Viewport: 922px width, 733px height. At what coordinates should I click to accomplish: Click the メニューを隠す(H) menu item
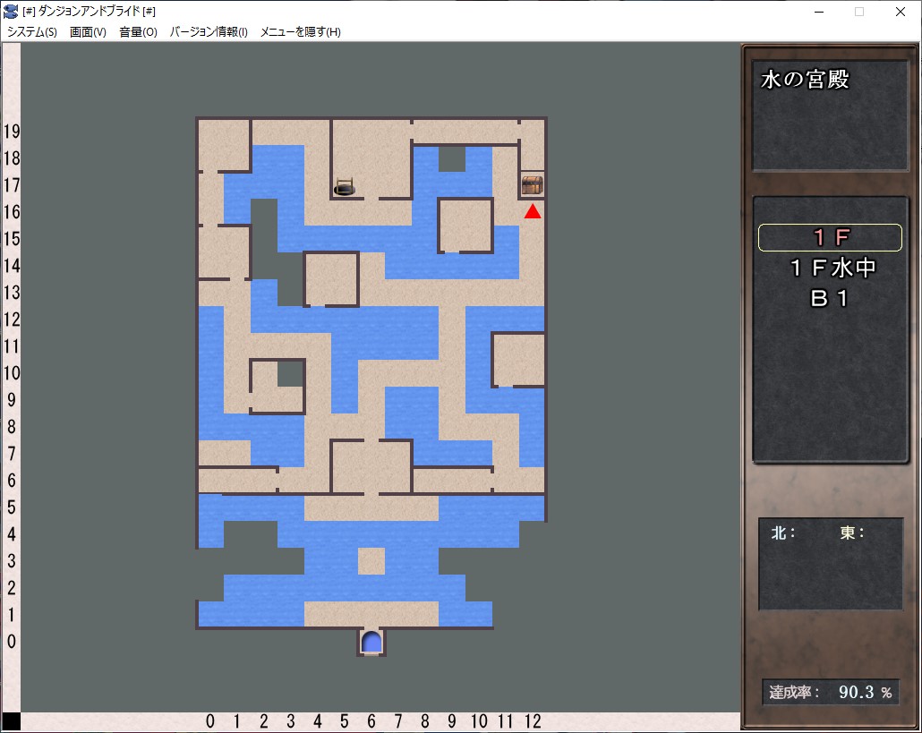tap(301, 31)
